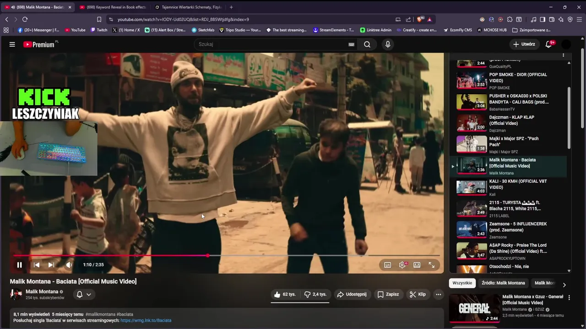Screen dimensions: 586x329
Task: Play Dajczman - KLAP KLAP playlist item
Action: [508, 123]
